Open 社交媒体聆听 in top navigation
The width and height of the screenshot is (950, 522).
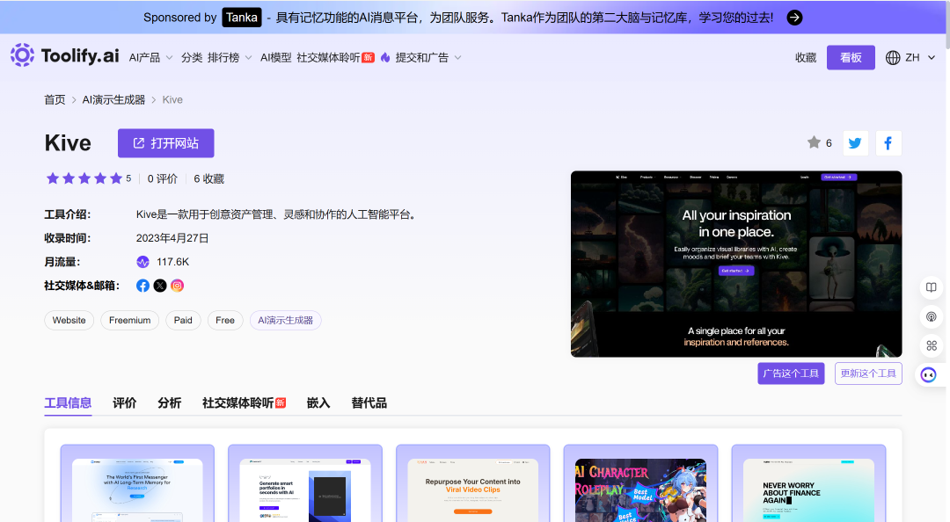pyautogui.click(x=335, y=57)
